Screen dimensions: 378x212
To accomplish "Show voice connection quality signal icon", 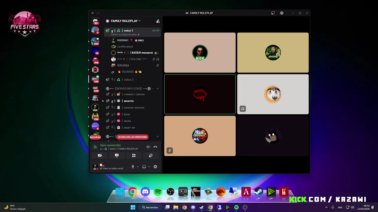I will tap(95, 147).
